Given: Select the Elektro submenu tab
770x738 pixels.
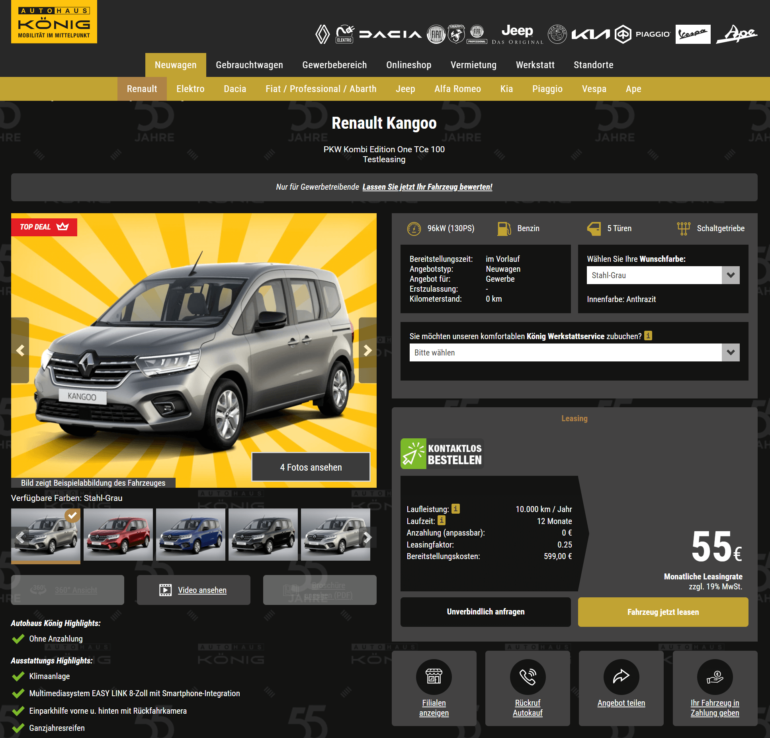Looking at the screenshot, I should [x=190, y=89].
